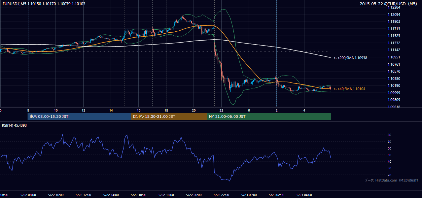The width and height of the screenshot is (422, 198).
Task: Click RSI axis level 20
Action: point(390,175)
